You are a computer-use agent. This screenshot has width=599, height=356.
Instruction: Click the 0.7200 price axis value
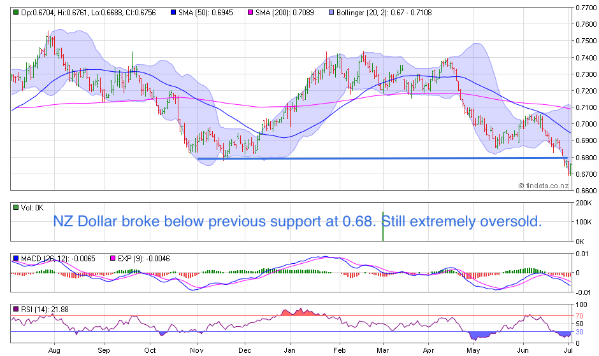[x=586, y=91]
